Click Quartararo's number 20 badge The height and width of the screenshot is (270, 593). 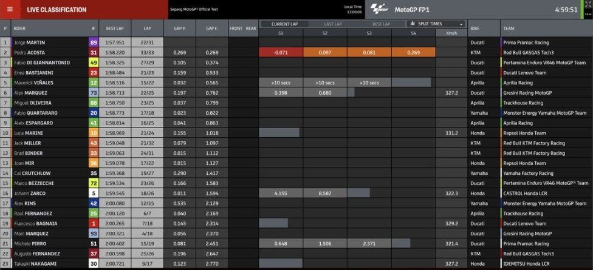[x=94, y=113]
